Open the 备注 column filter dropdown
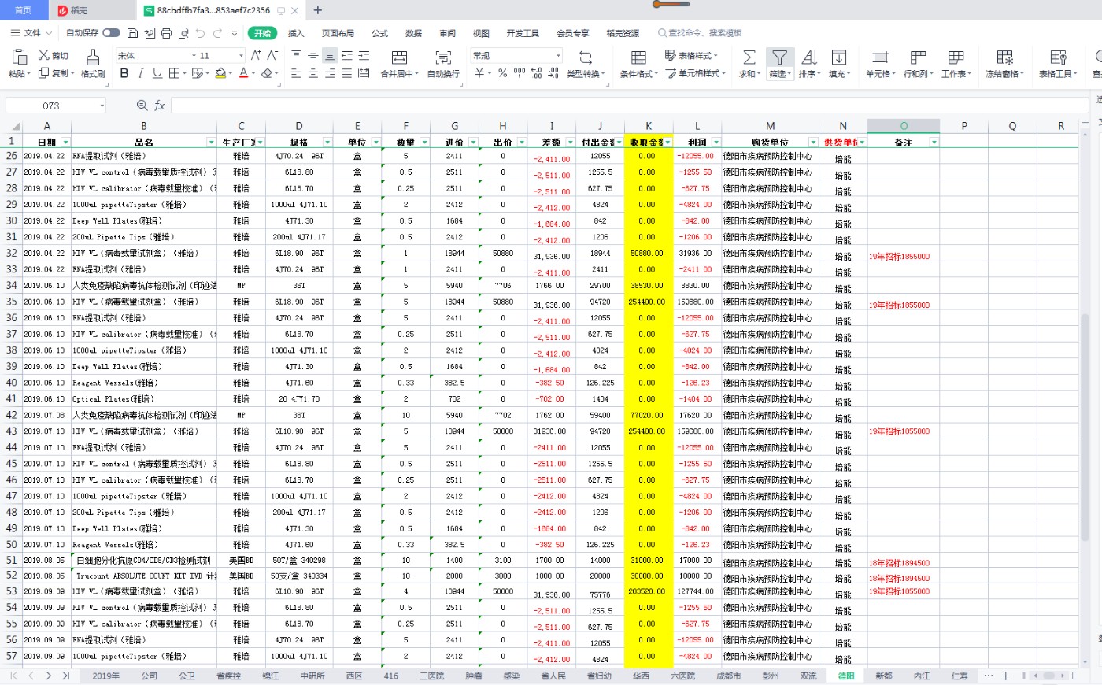 pyautogui.click(x=934, y=143)
